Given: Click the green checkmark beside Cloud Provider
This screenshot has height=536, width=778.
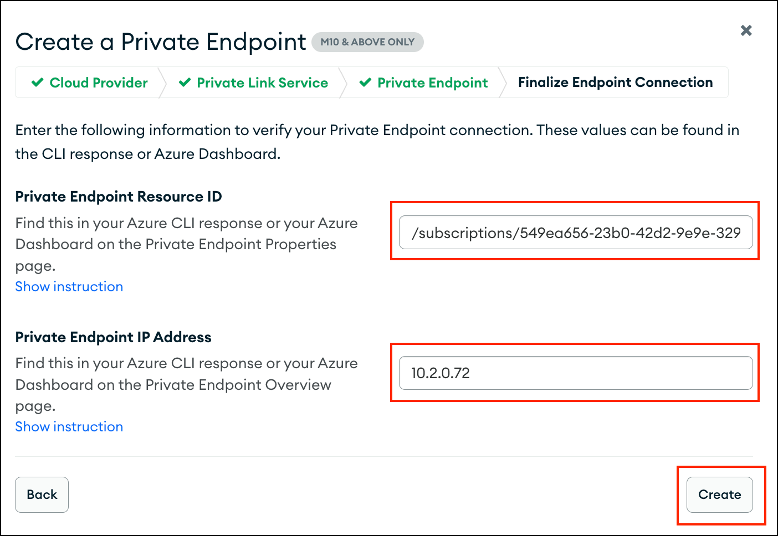Looking at the screenshot, I should 38,83.
